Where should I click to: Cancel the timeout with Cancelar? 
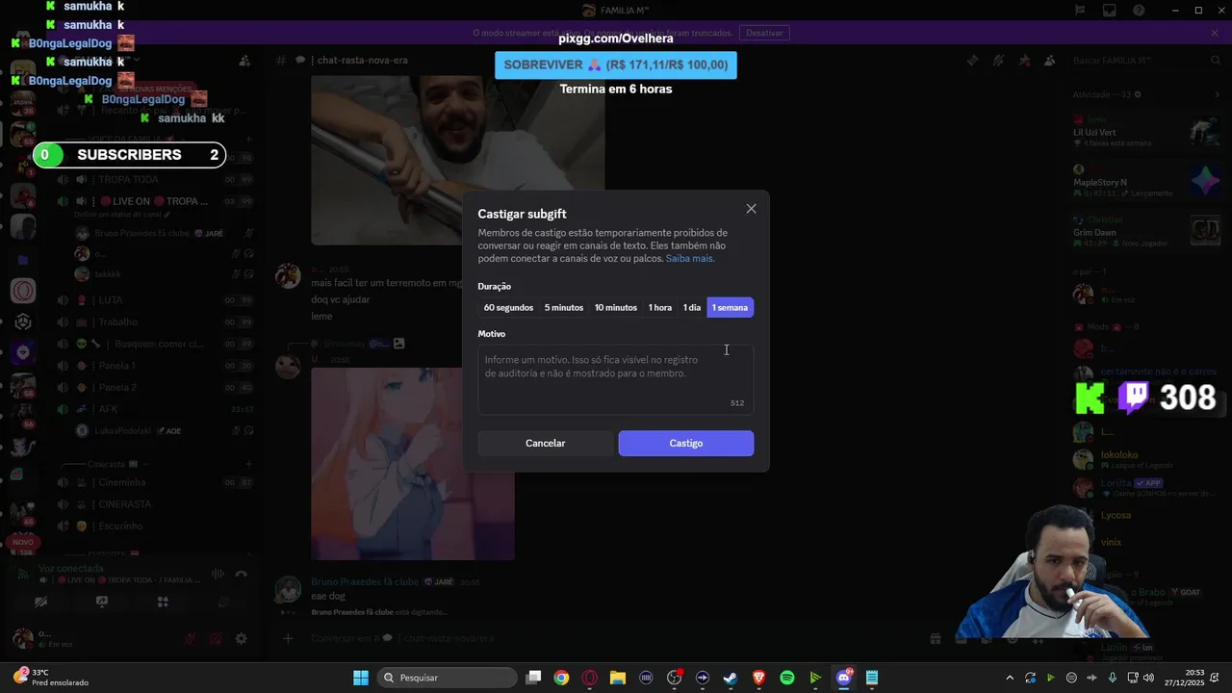point(545,443)
